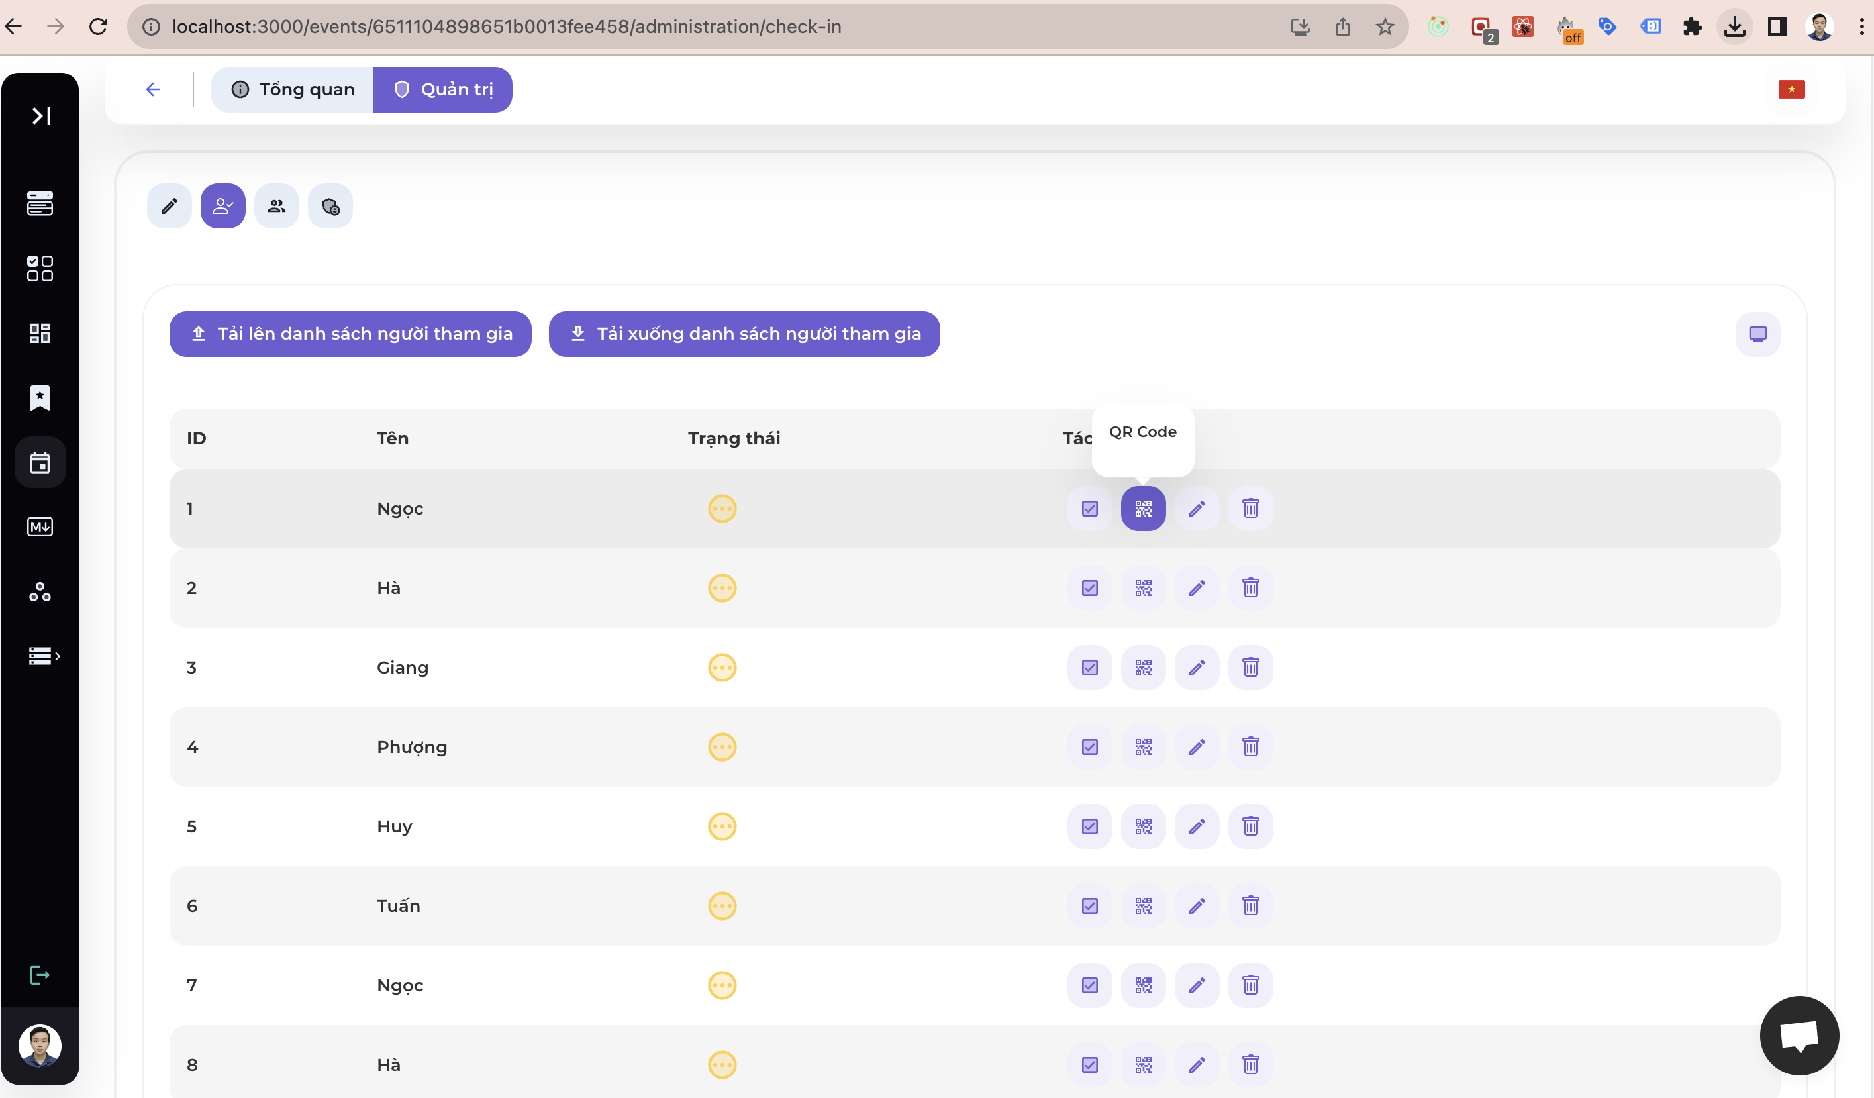Delete the Phượng participant

(x=1250, y=747)
